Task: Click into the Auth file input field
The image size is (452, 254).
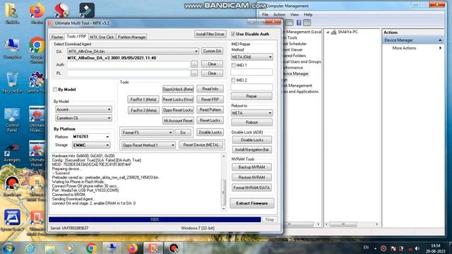Action: 129,64
